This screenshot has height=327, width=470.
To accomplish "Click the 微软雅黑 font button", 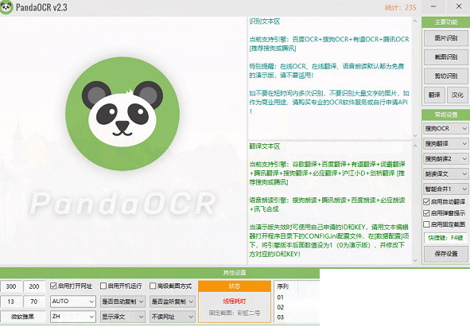I will click(x=23, y=317).
